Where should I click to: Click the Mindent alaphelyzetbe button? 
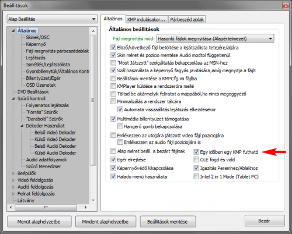(106, 222)
